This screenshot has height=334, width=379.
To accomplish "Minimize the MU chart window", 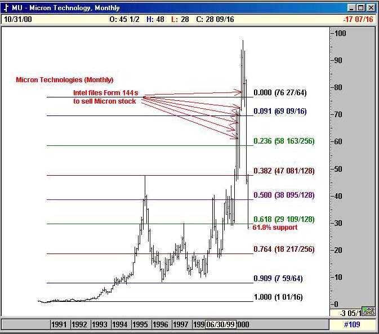I will coord(351,8).
